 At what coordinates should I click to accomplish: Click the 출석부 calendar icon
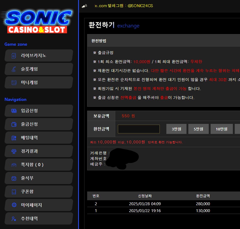(14, 178)
